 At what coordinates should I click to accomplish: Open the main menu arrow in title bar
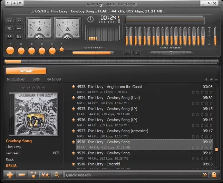(x=9, y=3)
